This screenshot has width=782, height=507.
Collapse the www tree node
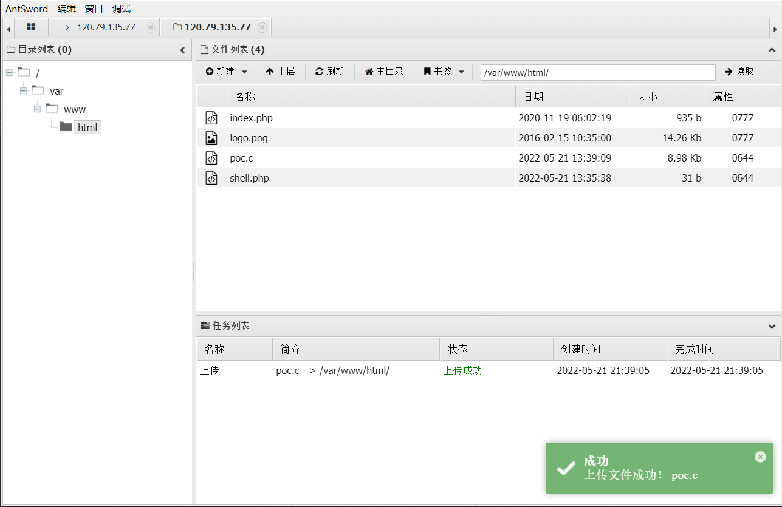37,109
